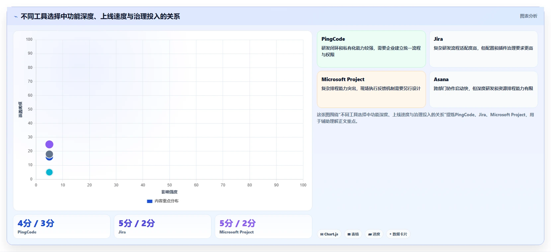Click the 覆盖规模 y-axis title
This screenshot has height=252, width=551.
(20, 109)
